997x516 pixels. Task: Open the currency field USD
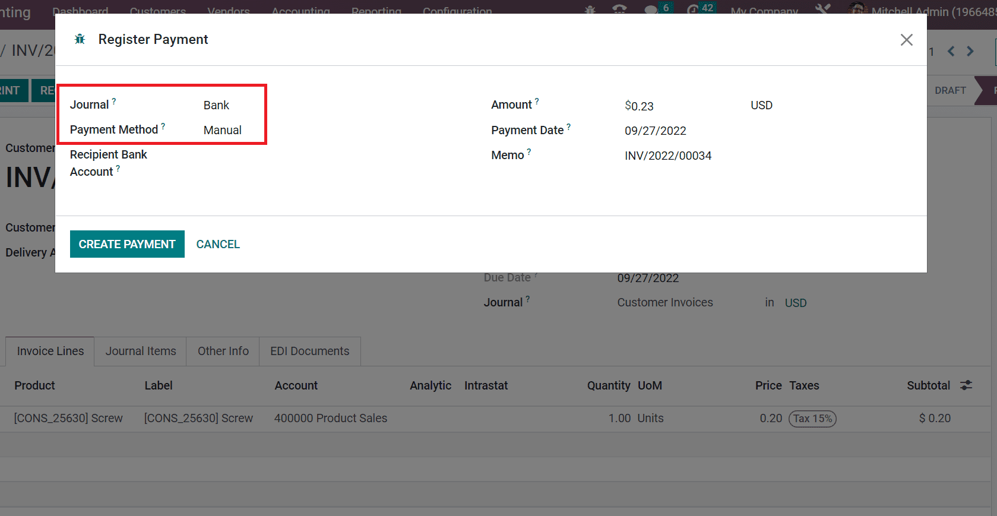point(761,105)
